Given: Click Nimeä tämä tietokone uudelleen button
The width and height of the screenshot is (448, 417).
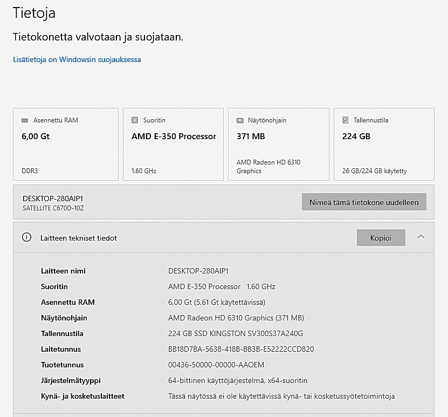Looking at the screenshot, I should pos(364,202).
